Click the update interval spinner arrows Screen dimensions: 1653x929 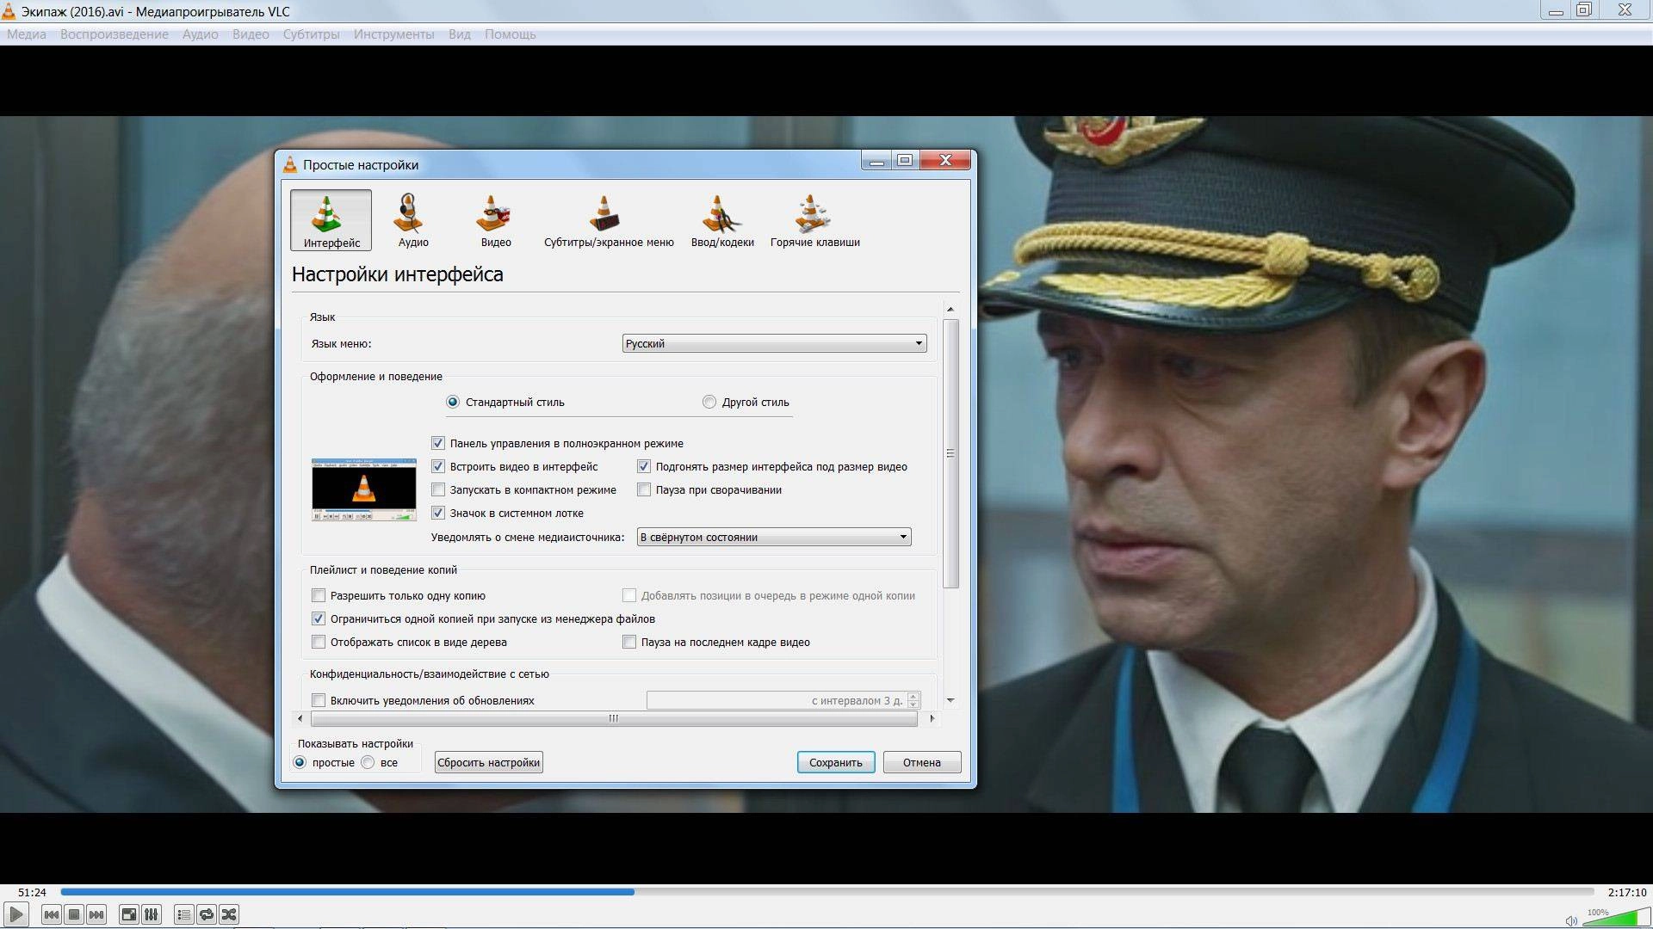(913, 700)
